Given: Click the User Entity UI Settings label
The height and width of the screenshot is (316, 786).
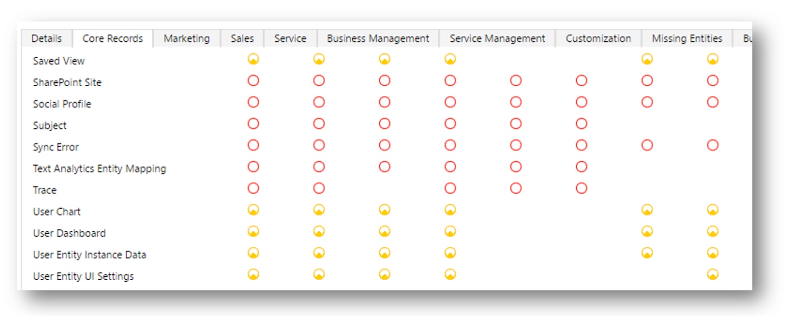Looking at the screenshot, I should [x=83, y=276].
